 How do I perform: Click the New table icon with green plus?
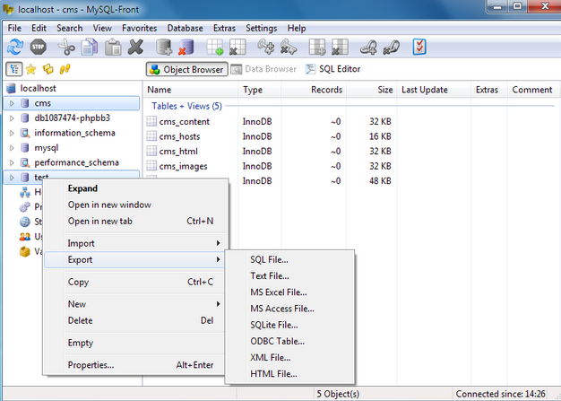pos(215,47)
